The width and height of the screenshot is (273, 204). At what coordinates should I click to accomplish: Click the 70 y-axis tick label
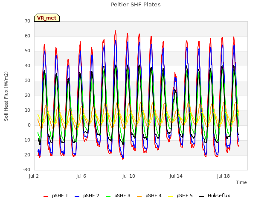pos(27,21)
